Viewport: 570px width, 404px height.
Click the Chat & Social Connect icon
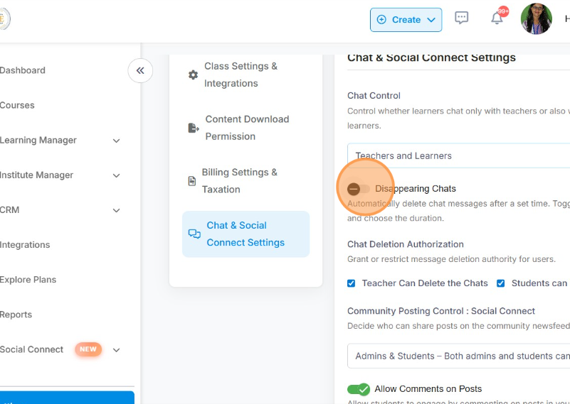[x=194, y=234]
